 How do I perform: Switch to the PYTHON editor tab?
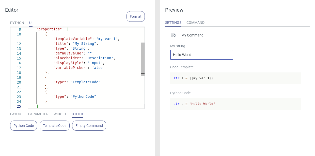click(x=17, y=23)
